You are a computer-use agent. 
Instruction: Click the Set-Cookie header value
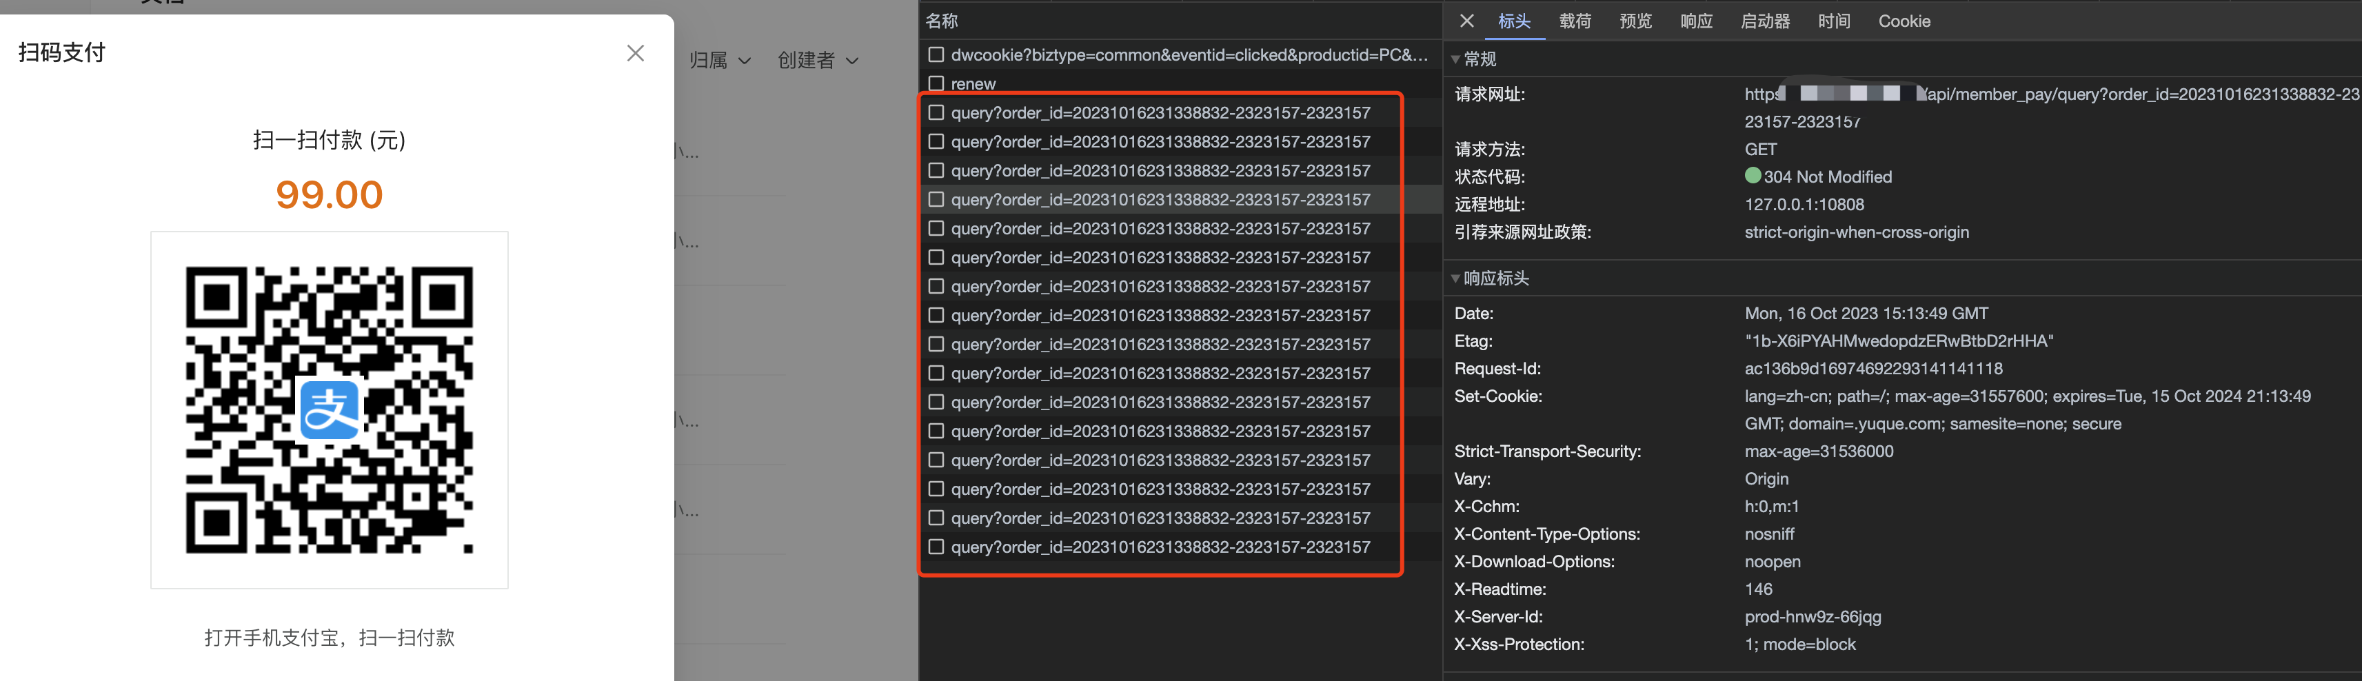[2028, 409]
